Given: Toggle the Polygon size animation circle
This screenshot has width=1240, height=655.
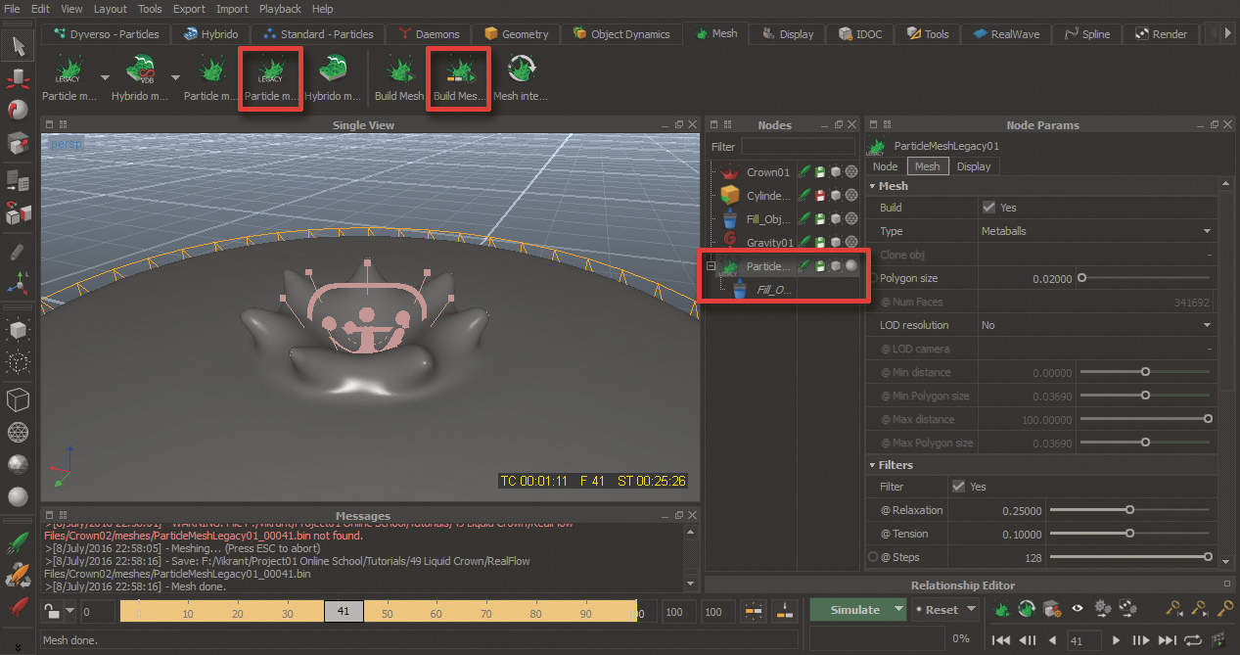Looking at the screenshot, I should pyautogui.click(x=873, y=278).
